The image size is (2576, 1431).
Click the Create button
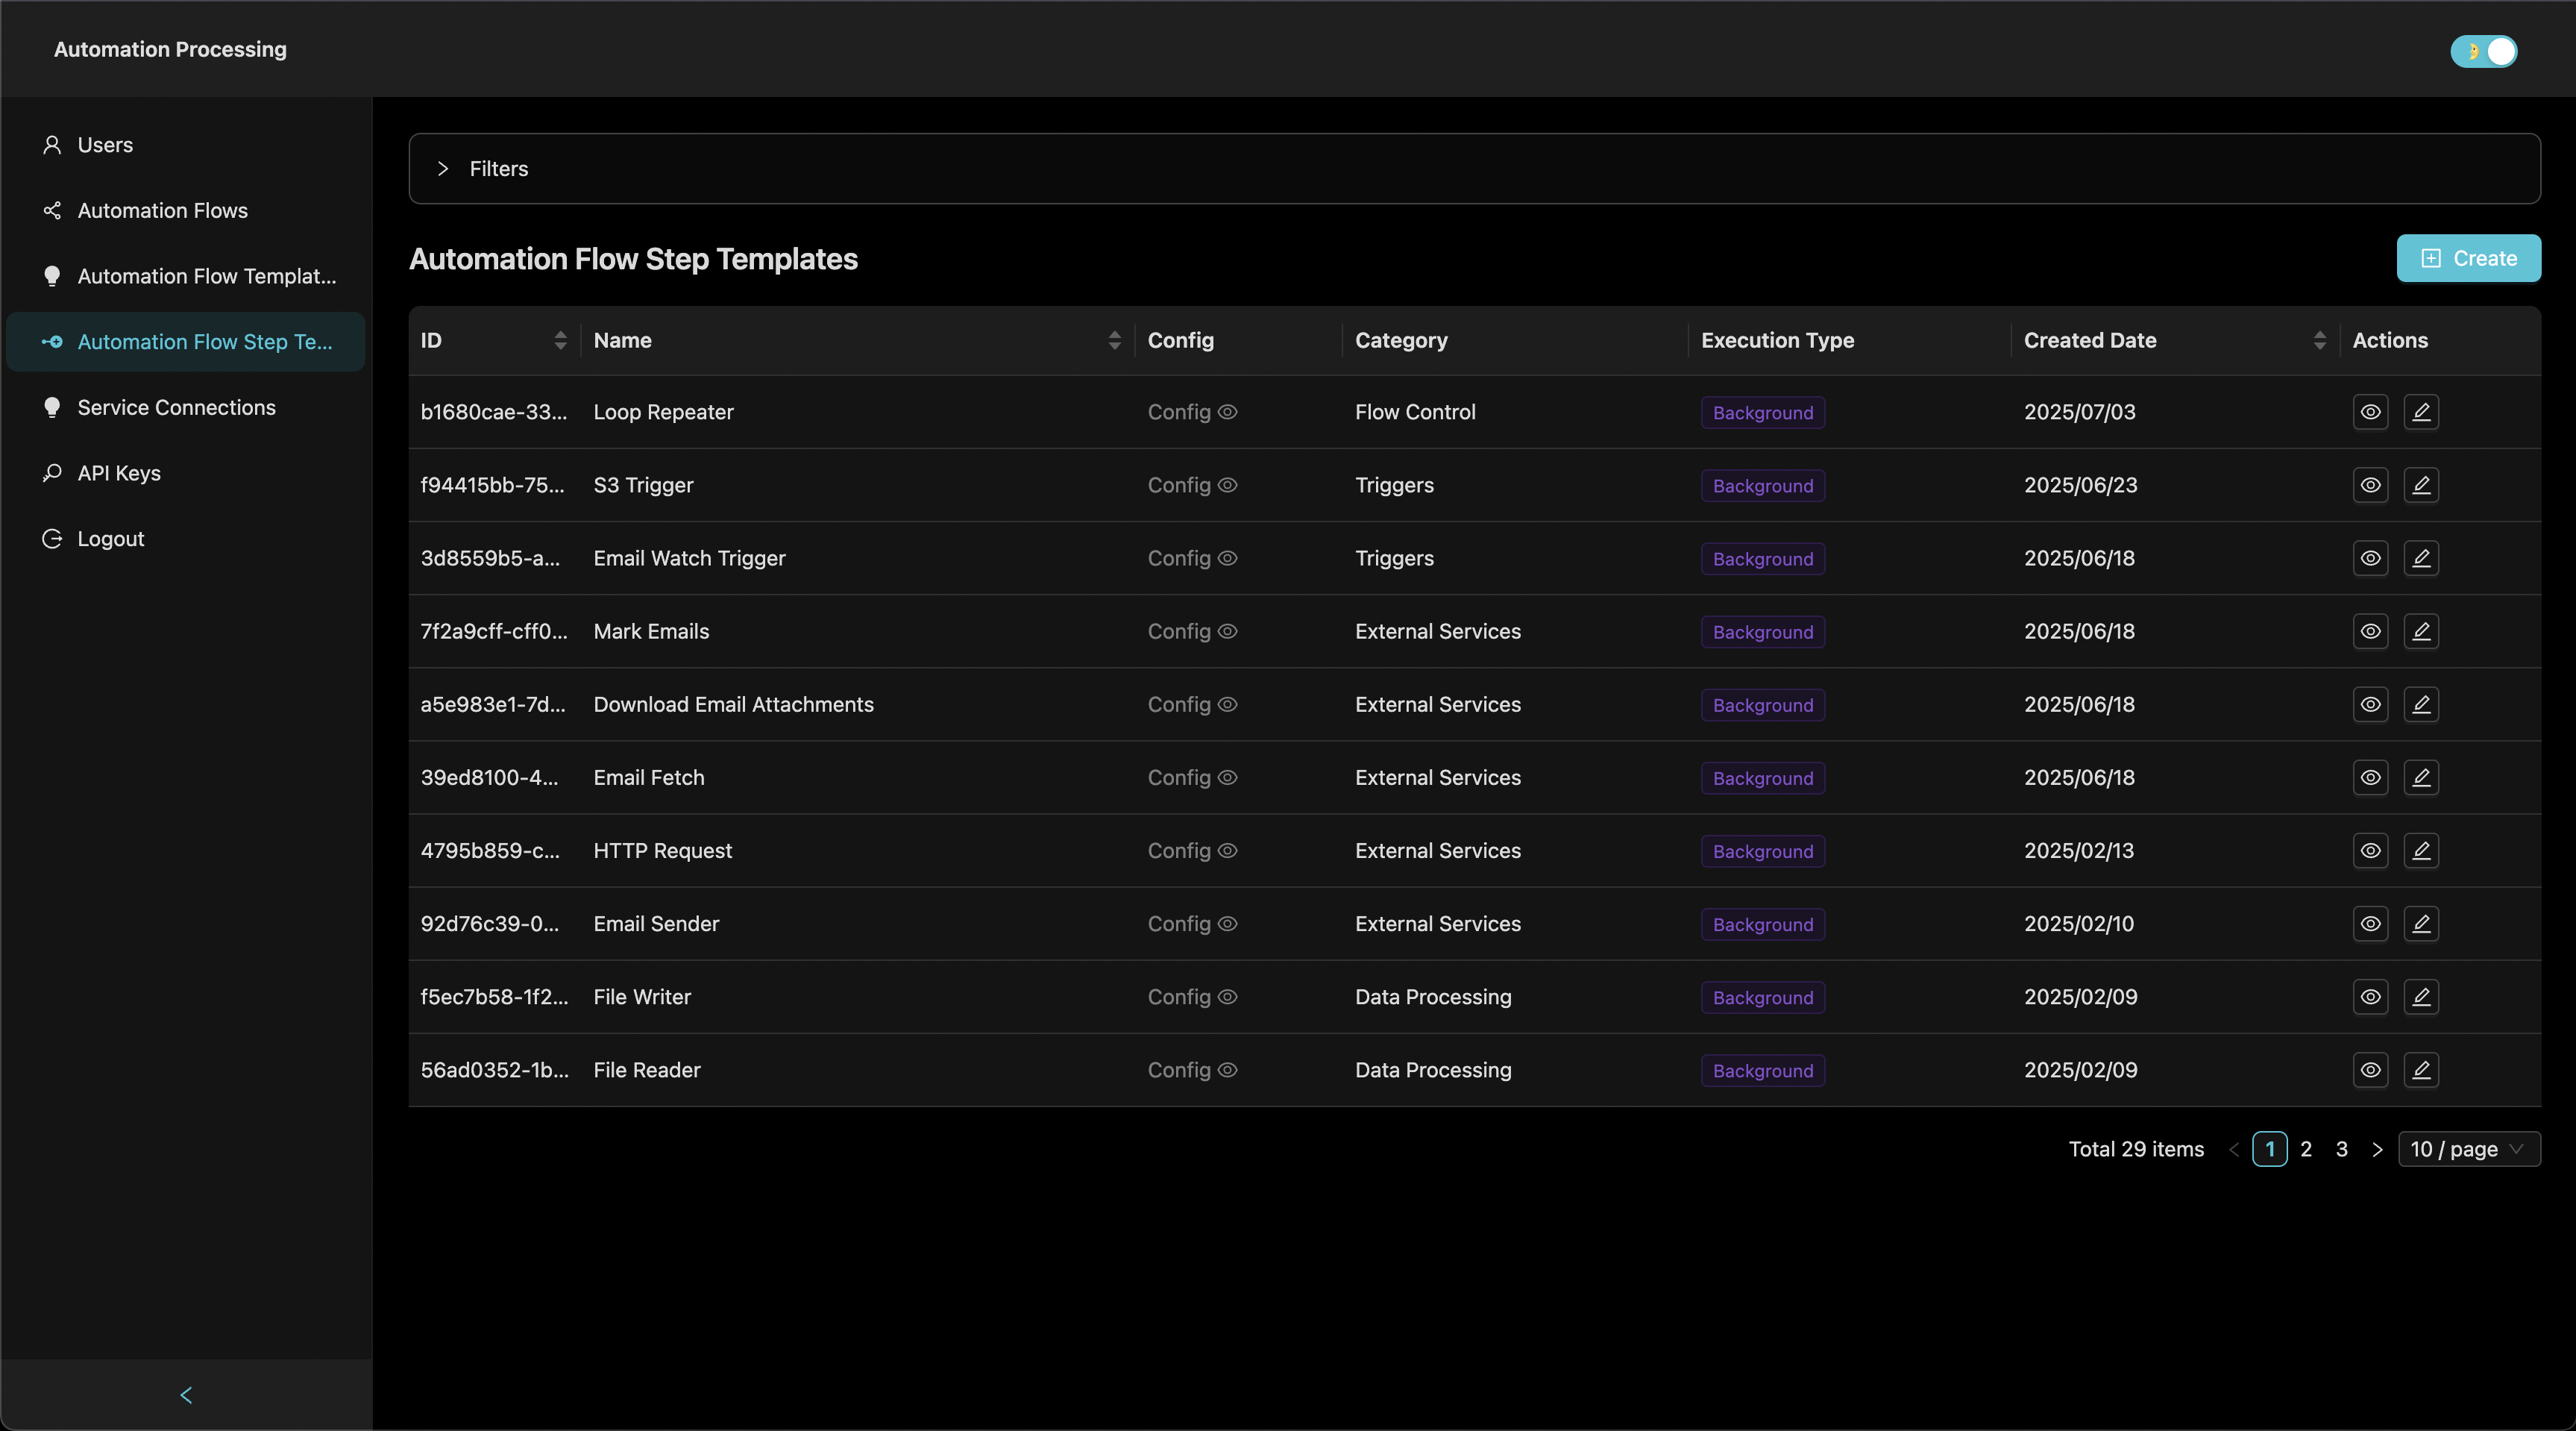pyautogui.click(x=2468, y=258)
